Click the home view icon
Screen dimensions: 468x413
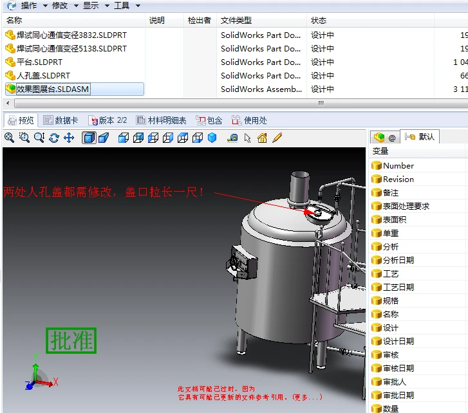pos(262,138)
